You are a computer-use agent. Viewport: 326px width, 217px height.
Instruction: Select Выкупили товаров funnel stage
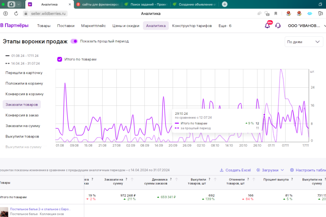22,137
